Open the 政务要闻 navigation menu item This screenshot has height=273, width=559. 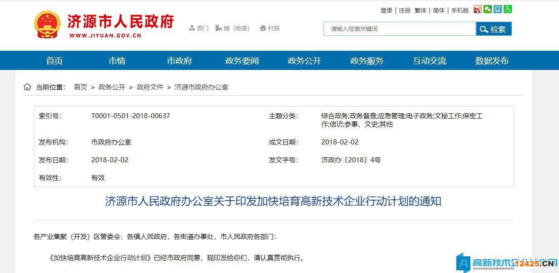click(x=242, y=61)
